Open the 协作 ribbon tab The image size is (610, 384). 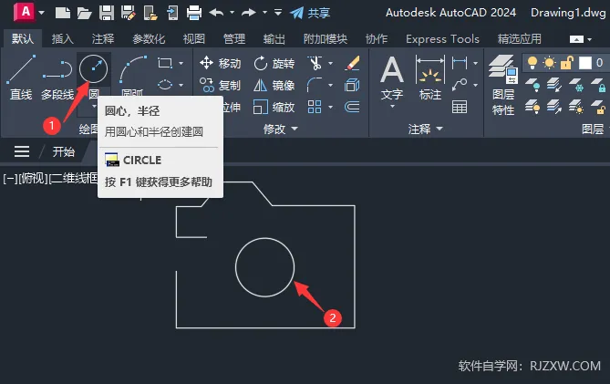(377, 39)
